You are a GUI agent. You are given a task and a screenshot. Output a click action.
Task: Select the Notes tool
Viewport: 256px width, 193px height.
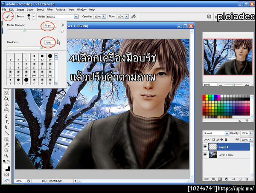6,139
